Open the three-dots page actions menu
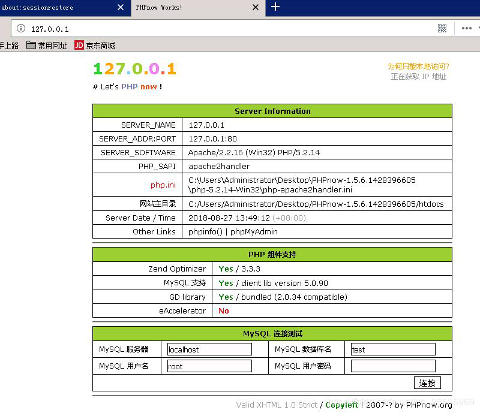The width and height of the screenshot is (480, 413). [467, 28]
